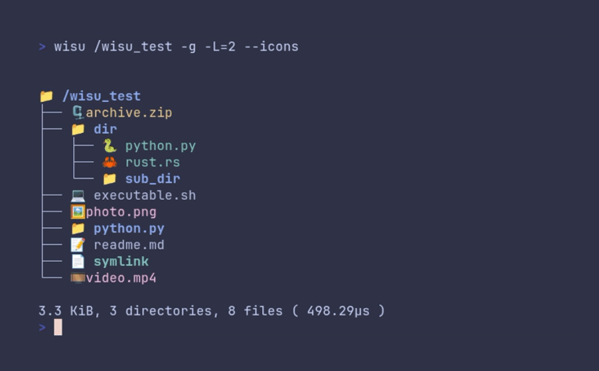Click the folder icon next to dir
599x371 pixels.
pos(78,129)
